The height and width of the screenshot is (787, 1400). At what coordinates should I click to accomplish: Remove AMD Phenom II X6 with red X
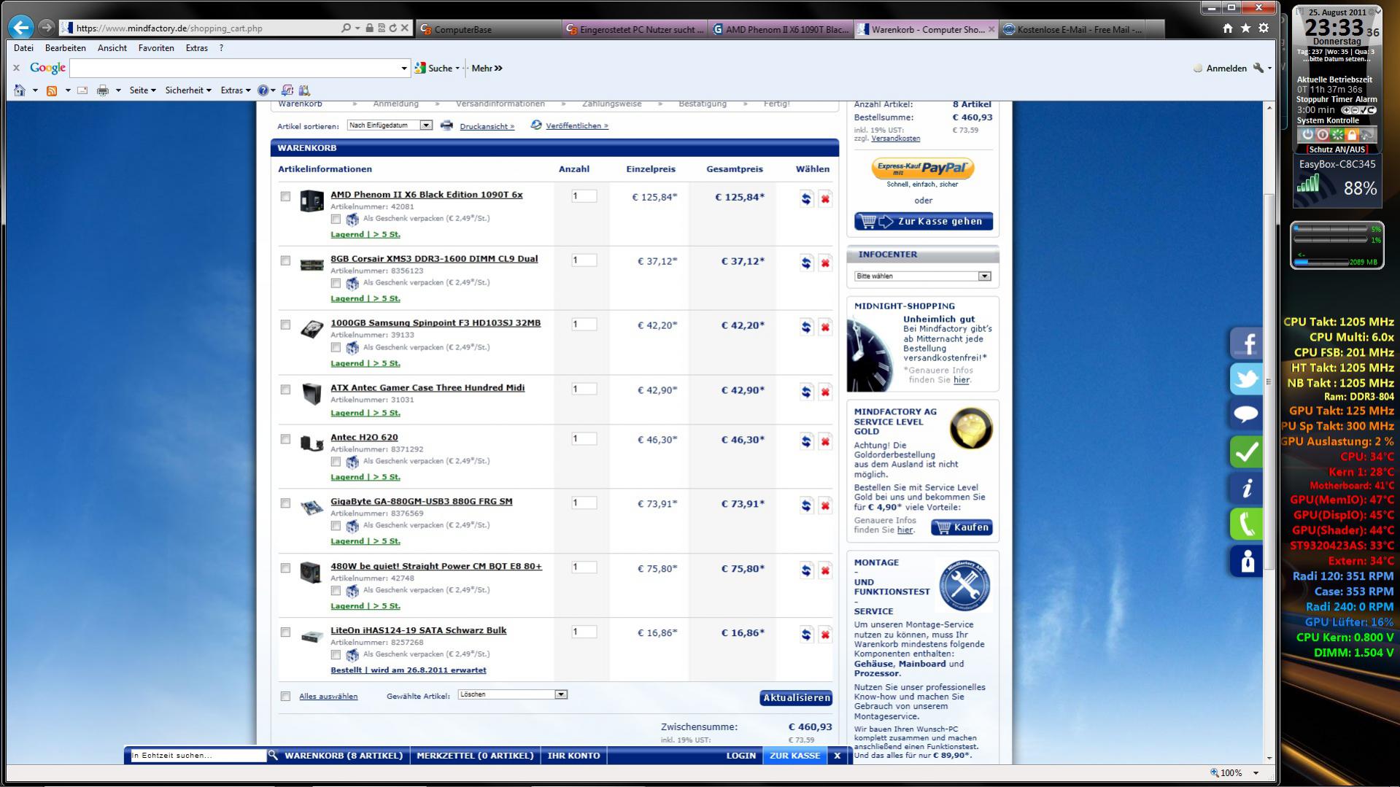(x=825, y=199)
